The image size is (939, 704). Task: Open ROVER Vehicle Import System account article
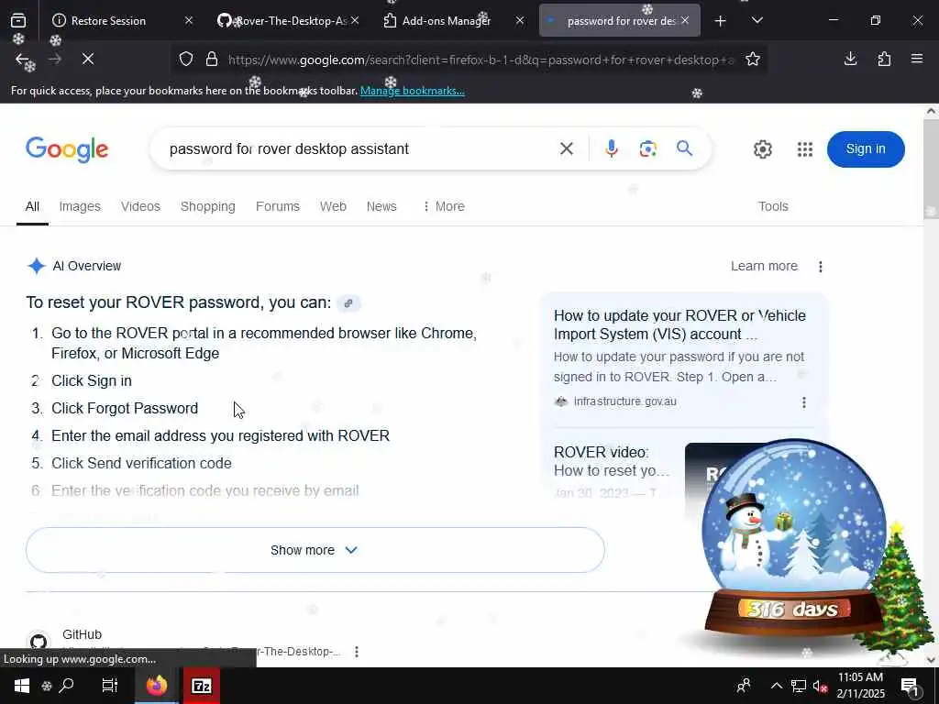click(x=679, y=324)
